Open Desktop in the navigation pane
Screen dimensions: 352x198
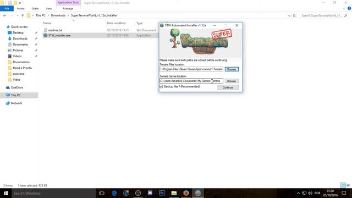[18, 33]
